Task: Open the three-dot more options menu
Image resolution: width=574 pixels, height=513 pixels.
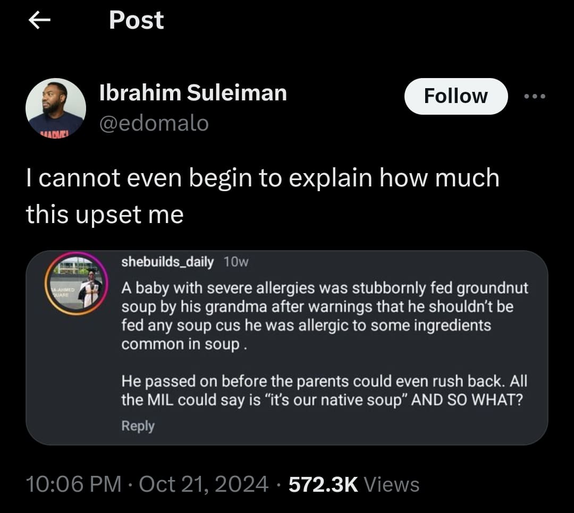Action: click(535, 97)
